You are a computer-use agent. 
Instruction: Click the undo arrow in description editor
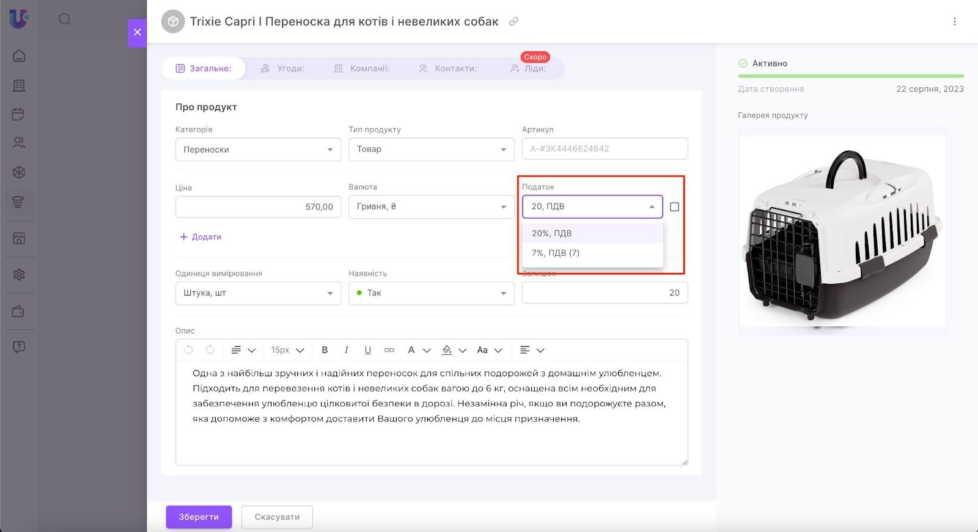tap(188, 350)
